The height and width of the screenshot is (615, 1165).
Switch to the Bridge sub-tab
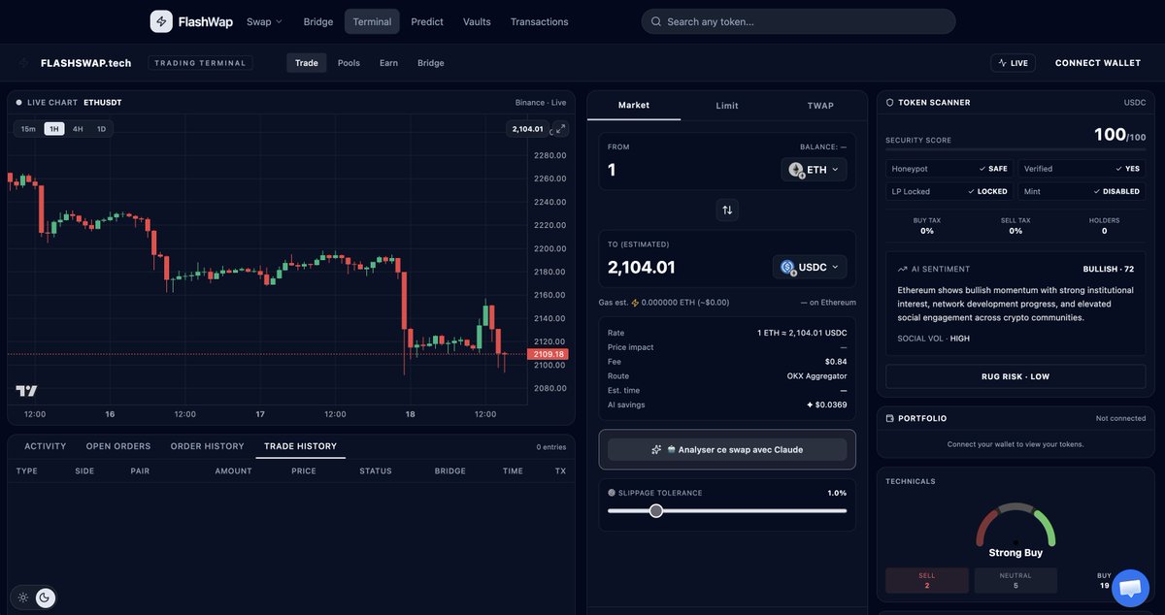click(431, 63)
